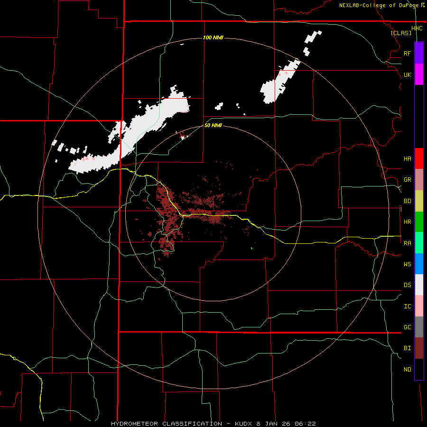This screenshot has width=427, height=427.
Task: Click the GR legend label
Action: pos(407,180)
